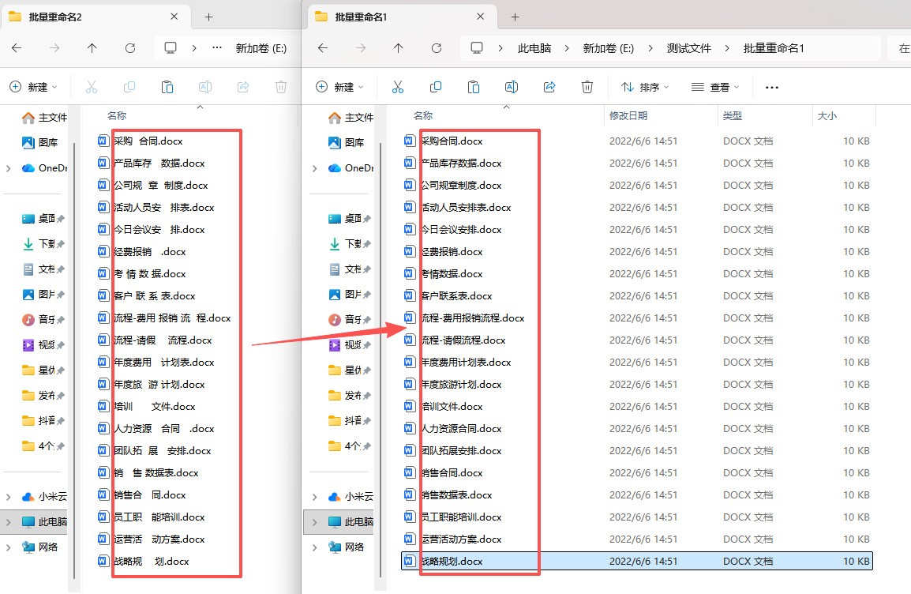Open 排序 sort dropdown

[645, 87]
